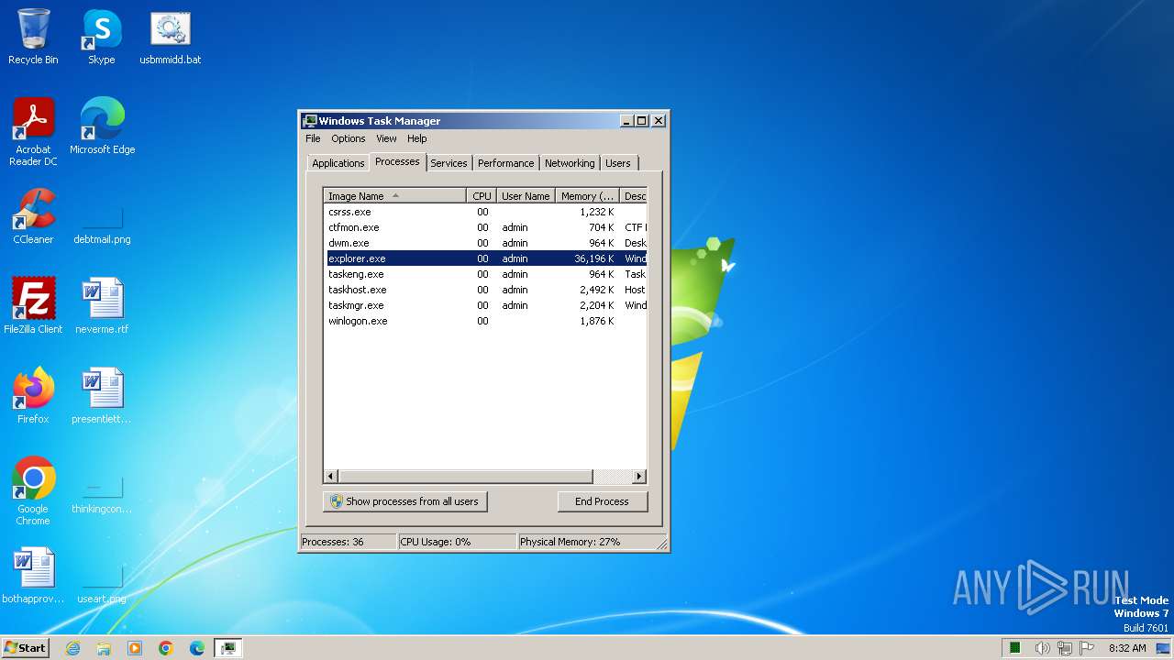This screenshot has width=1174, height=660.
Task: Launch the Skype desktop shortcut
Action: 101,37
